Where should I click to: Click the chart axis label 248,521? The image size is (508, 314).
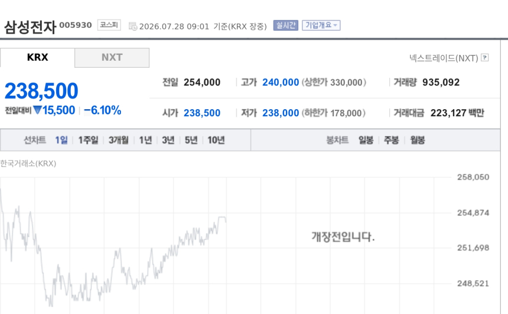[473, 283]
